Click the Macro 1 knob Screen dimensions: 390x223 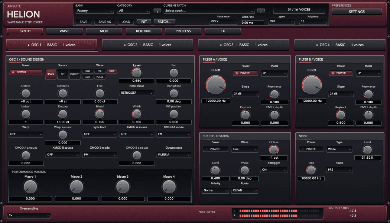tap(30, 187)
